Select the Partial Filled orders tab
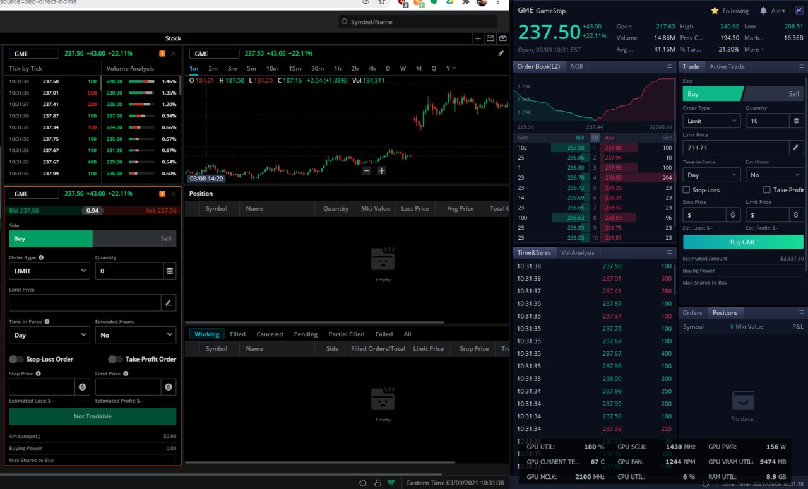 (346, 334)
